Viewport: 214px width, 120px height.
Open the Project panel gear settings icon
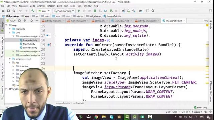point(31,21)
